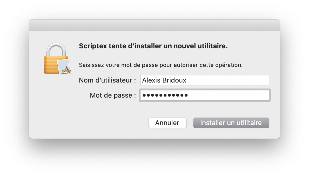309x177 pixels.
Task: Click the "Saisissez votre mot de passe" message
Action: pyautogui.click(x=161, y=65)
